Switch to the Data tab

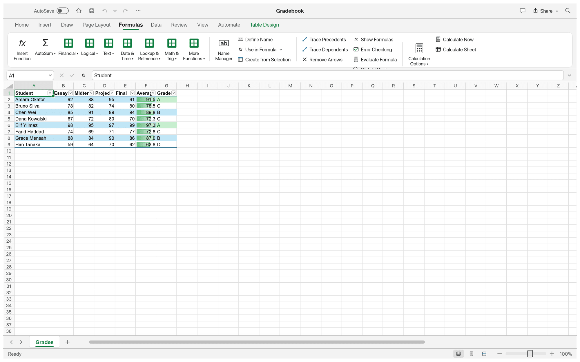(x=156, y=25)
